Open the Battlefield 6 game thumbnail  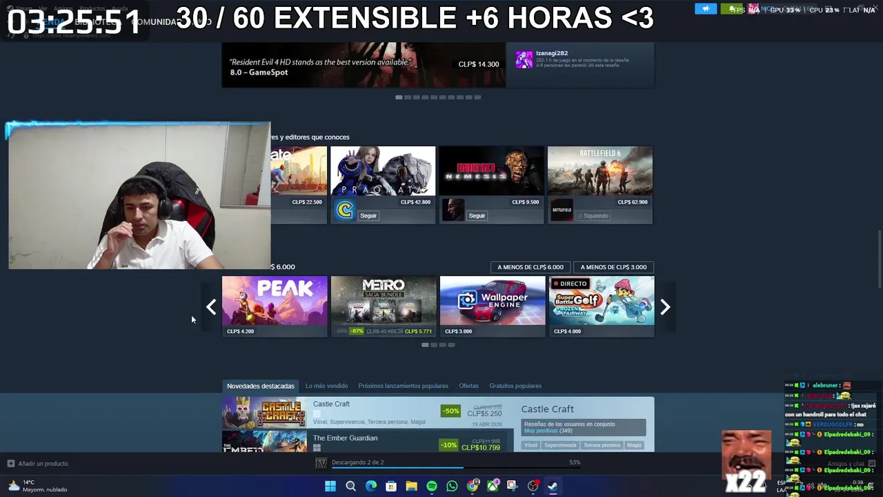[599, 170]
